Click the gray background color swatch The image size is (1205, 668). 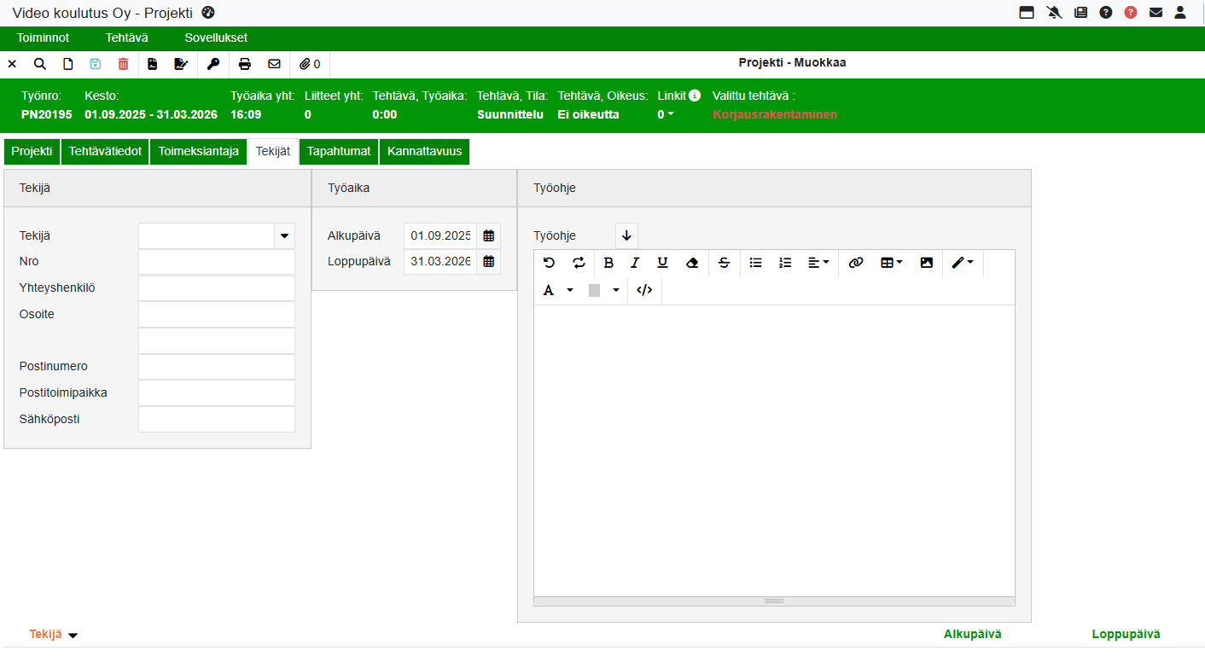(x=594, y=290)
